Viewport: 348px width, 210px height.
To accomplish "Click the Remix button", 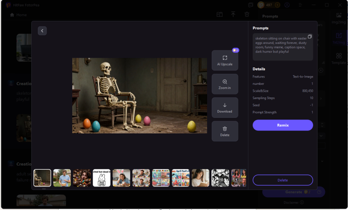I will click(283, 125).
